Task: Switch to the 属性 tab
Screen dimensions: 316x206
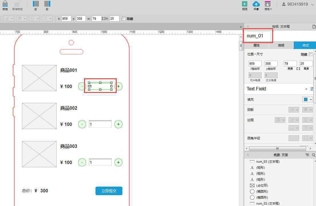Action: (x=256, y=45)
